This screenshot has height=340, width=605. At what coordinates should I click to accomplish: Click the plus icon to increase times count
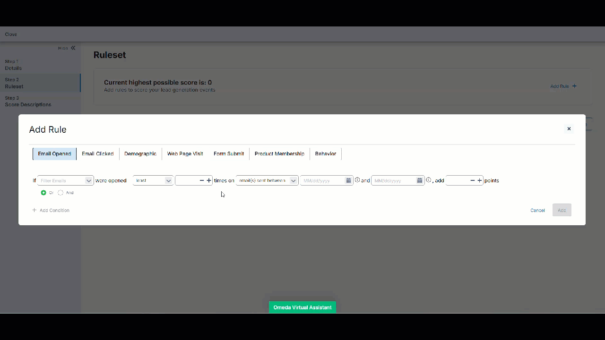click(209, 180)
